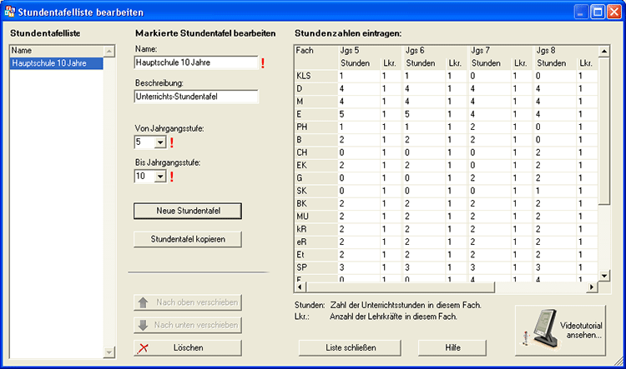Select Hauptschule 10 Jahre in the list
Viewport: 626px width, 369px height.
(x=55, y=63)
